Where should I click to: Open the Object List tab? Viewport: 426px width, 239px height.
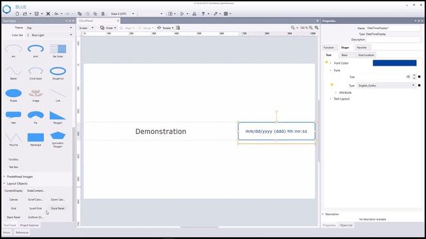pyautogui.click(x=346, y=225)
